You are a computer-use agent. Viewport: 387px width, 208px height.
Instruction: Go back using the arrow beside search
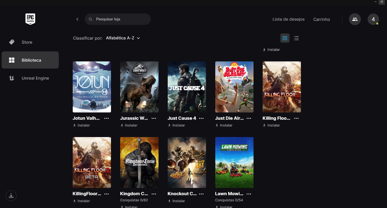(77, 19)
